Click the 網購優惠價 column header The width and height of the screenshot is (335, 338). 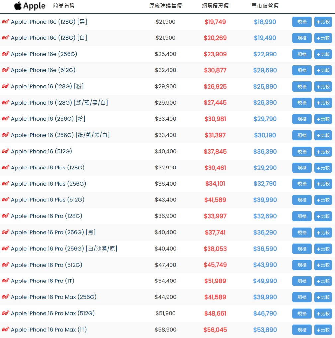coord(215,6)
